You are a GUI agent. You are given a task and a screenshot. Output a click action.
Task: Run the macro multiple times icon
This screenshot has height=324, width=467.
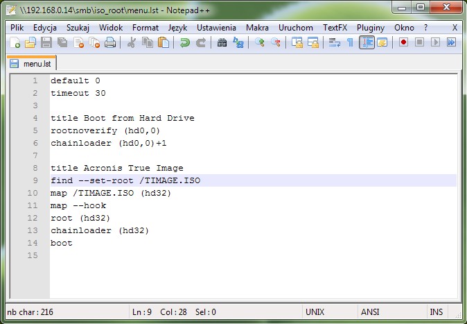[452, 42]
